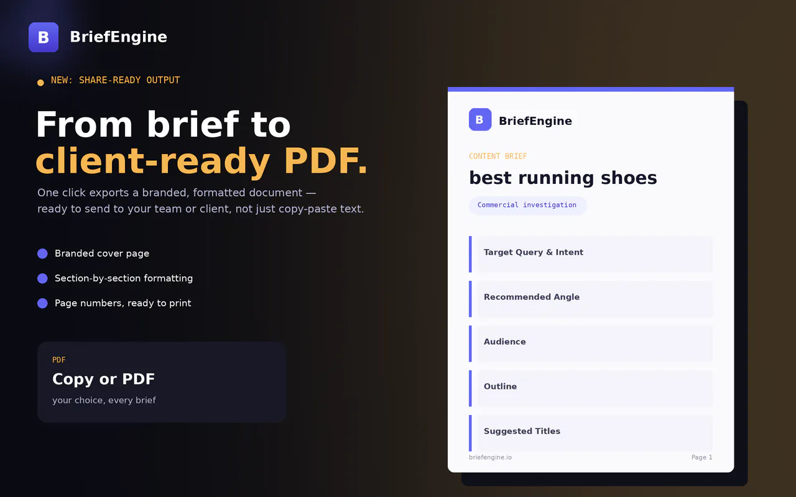The image size is (796, 497).
Task: Open the Outline section
Action: tap(591, 388)
